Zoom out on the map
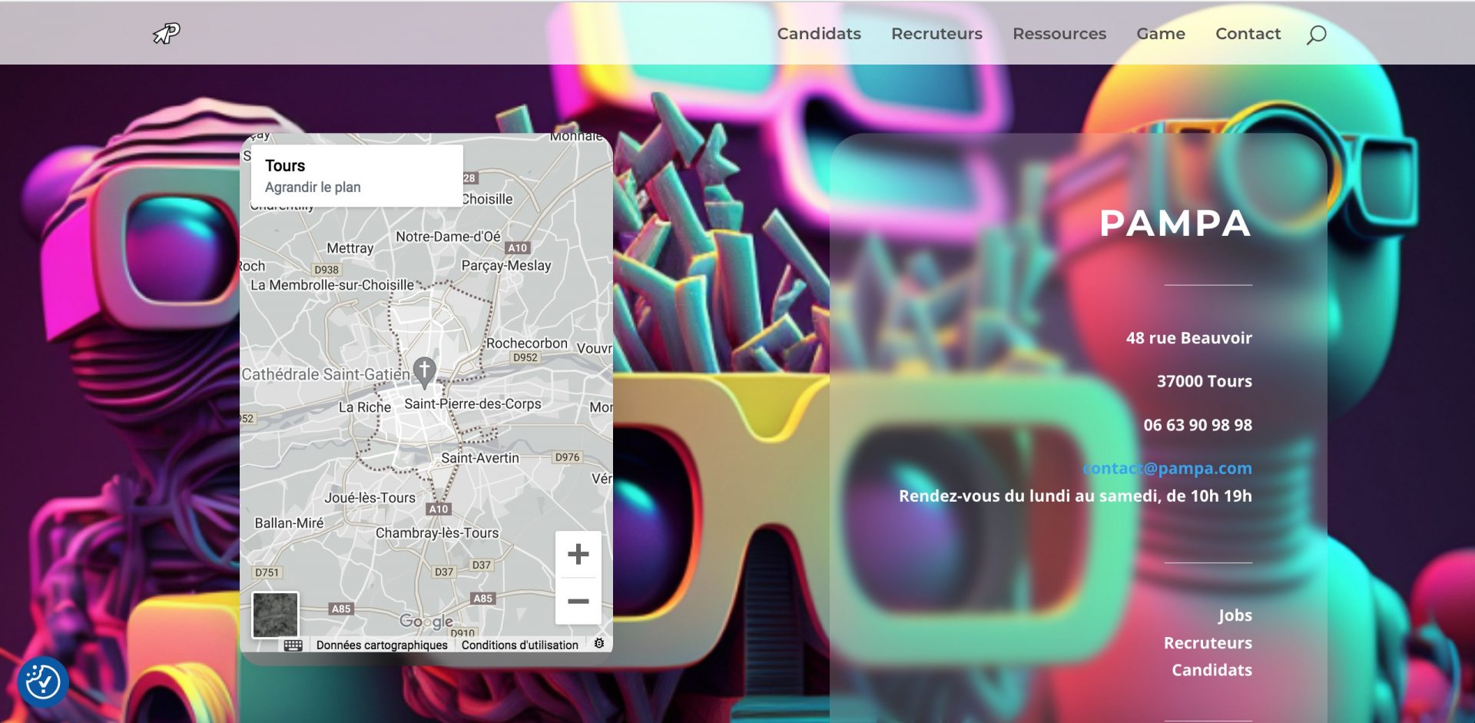The image size is (1475, 723). (x=578, y=601)
